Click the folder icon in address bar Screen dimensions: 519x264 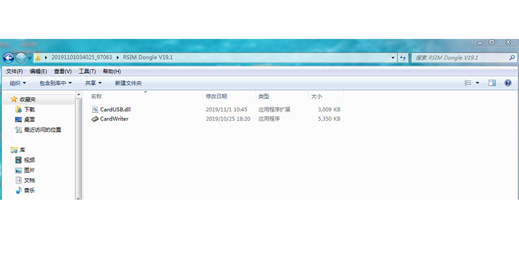(38, 57)
